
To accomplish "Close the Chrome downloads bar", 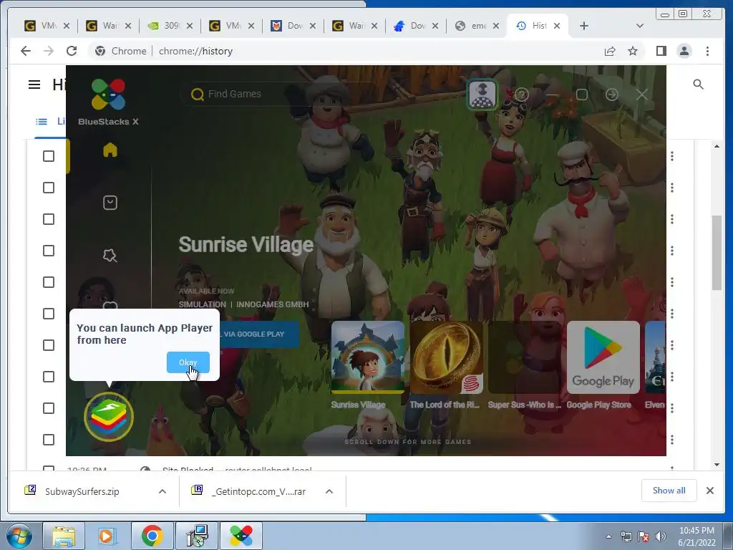I will tap(709, 491).
